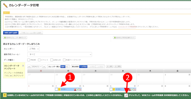
Task: Click the plus icon on November 5 cell
Action: tap(108, 86)
